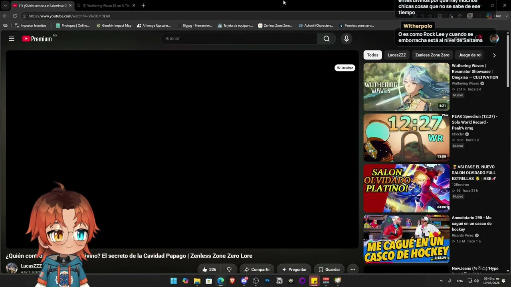Screen dimensions: 511x287
Task: Open Brave browser from the taskbar
Action: pyautogui.click(x=232, y=281)
